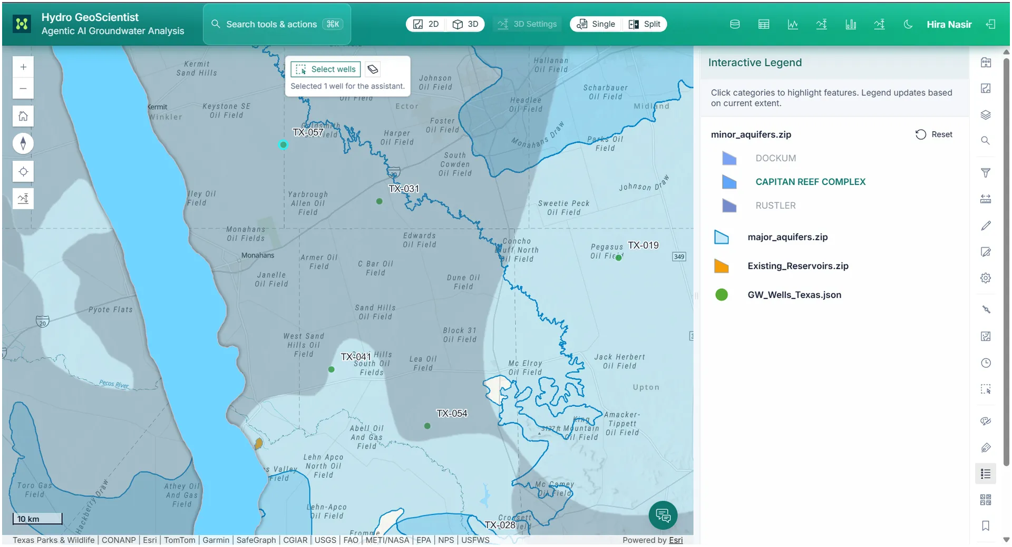This screenshot has height=547, width=1012.
Task: Open the tag labeling tool in sidebar
Action: point(986,447)
